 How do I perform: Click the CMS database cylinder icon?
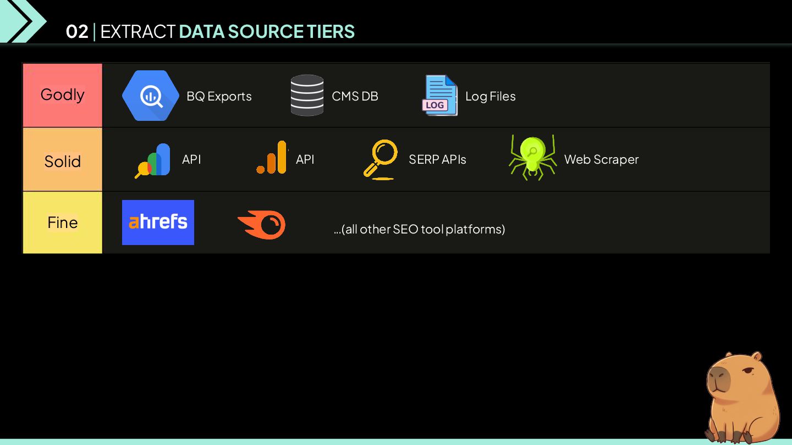pyautogui.click(x=307, y=96)
